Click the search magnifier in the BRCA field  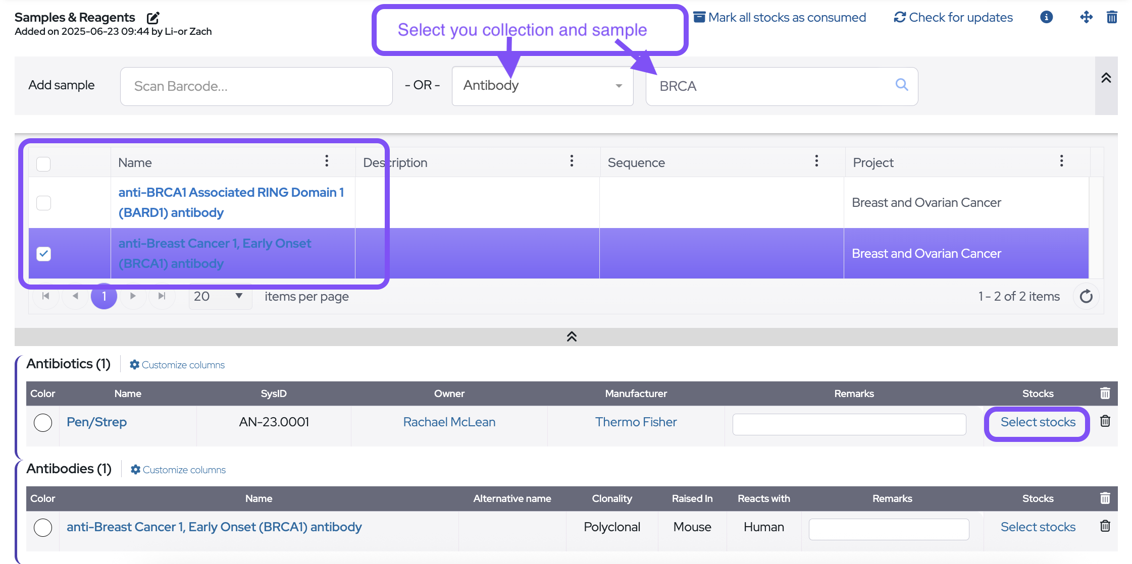[901, 85]
